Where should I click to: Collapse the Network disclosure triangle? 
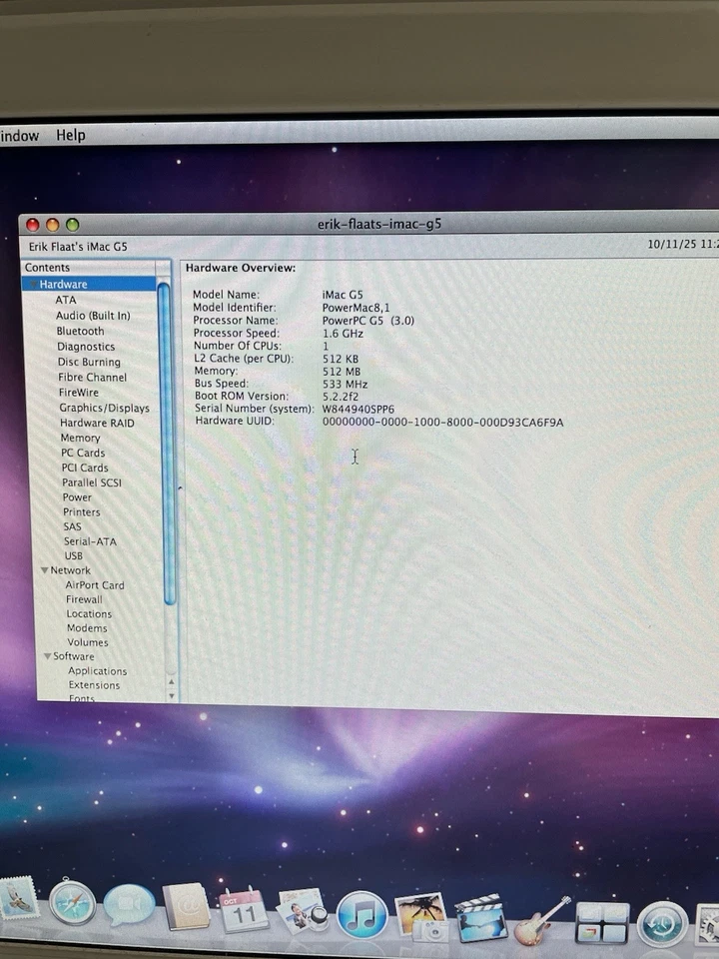[45, 570]
